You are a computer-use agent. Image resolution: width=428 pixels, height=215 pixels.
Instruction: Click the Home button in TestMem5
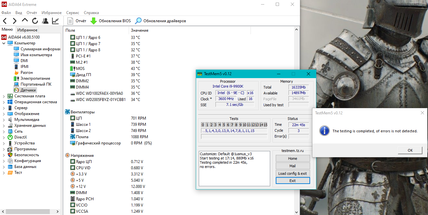click(293, 158)
